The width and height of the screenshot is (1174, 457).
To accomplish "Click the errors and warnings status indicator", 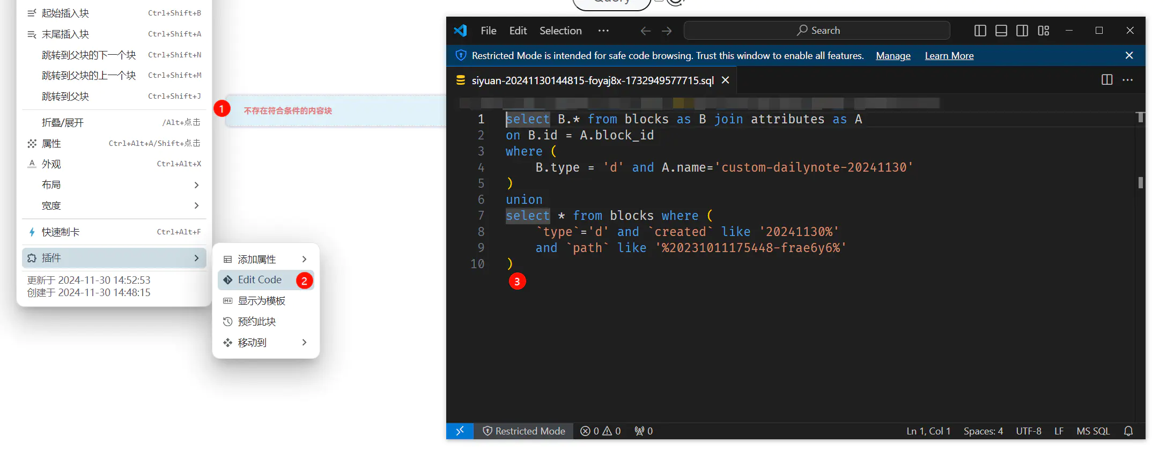I will point(600,431).
